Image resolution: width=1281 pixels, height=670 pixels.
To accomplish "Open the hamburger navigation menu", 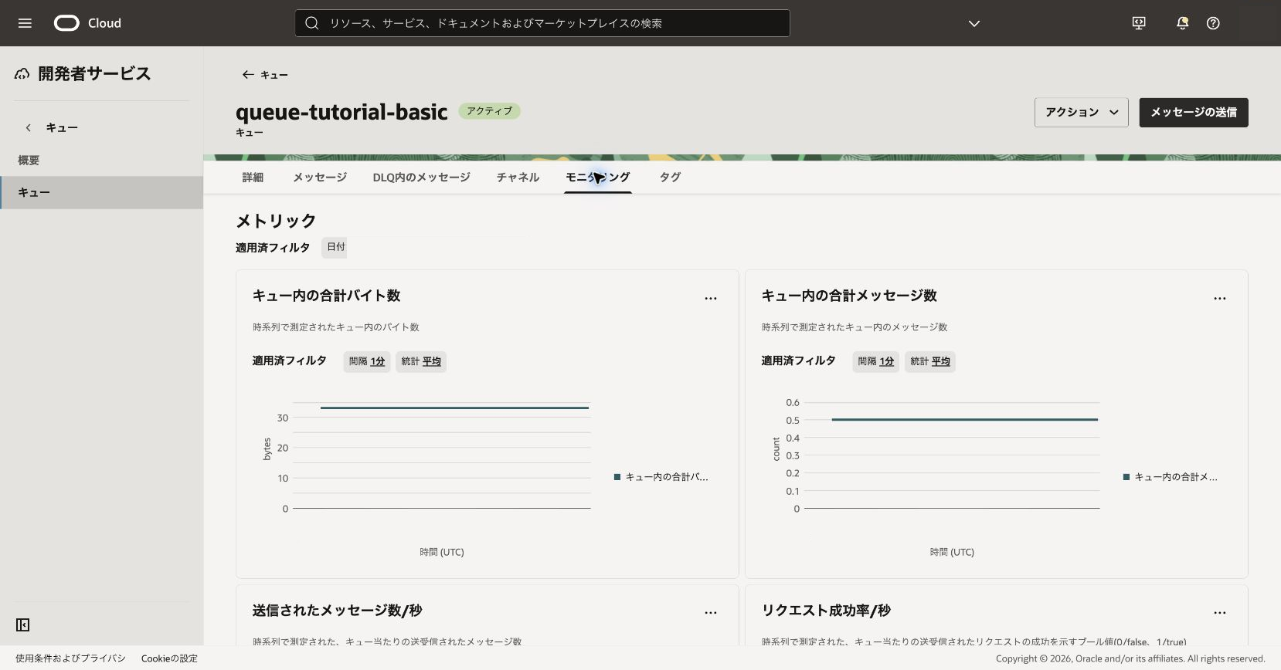I will 25,23.
